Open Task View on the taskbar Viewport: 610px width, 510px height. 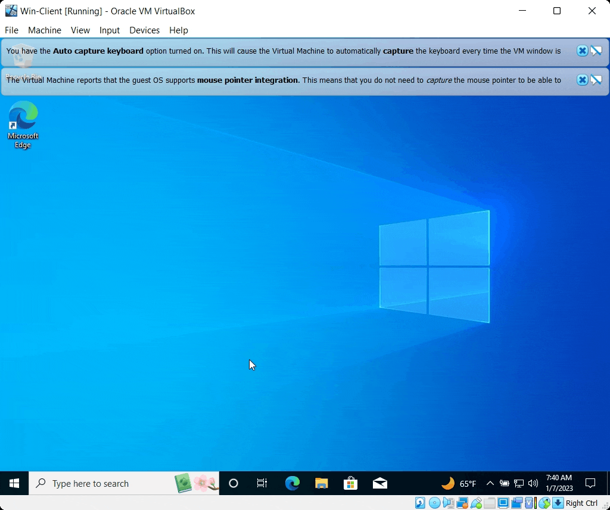click(262, 483)
